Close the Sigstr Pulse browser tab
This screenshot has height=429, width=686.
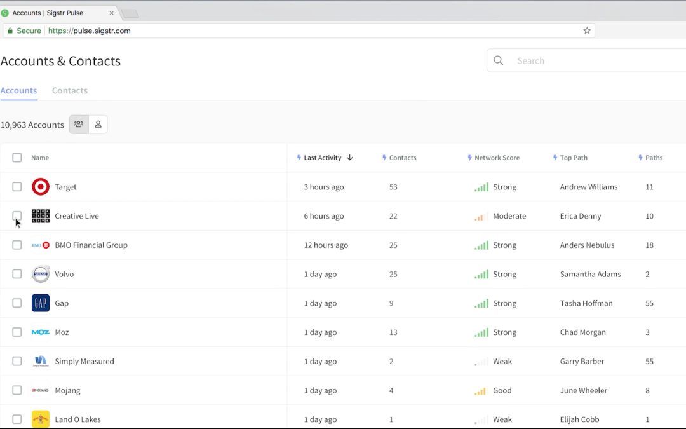coord(112,13)
